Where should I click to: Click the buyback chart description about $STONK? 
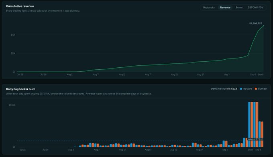coord(79,94)
